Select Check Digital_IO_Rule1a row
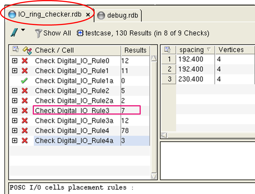The width and height of the screenshot is (255, 194). coord(80,81)
